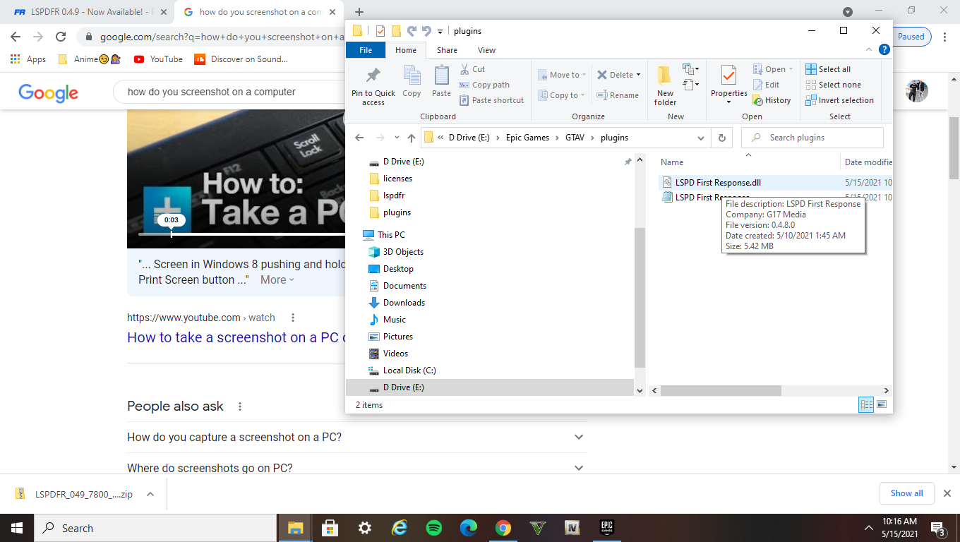The width and height of the screenshot is (960, 542).
Task: Select LSPD First Response.dll file
Action: [717, 183]
